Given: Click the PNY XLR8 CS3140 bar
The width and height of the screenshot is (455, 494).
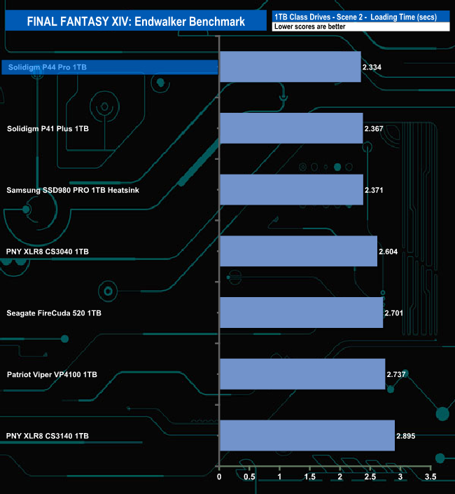Looking at the screenshot, I should (307, 435).
